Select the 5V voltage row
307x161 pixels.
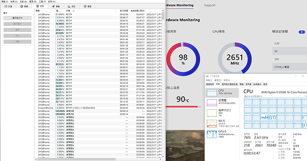[290, 51]
